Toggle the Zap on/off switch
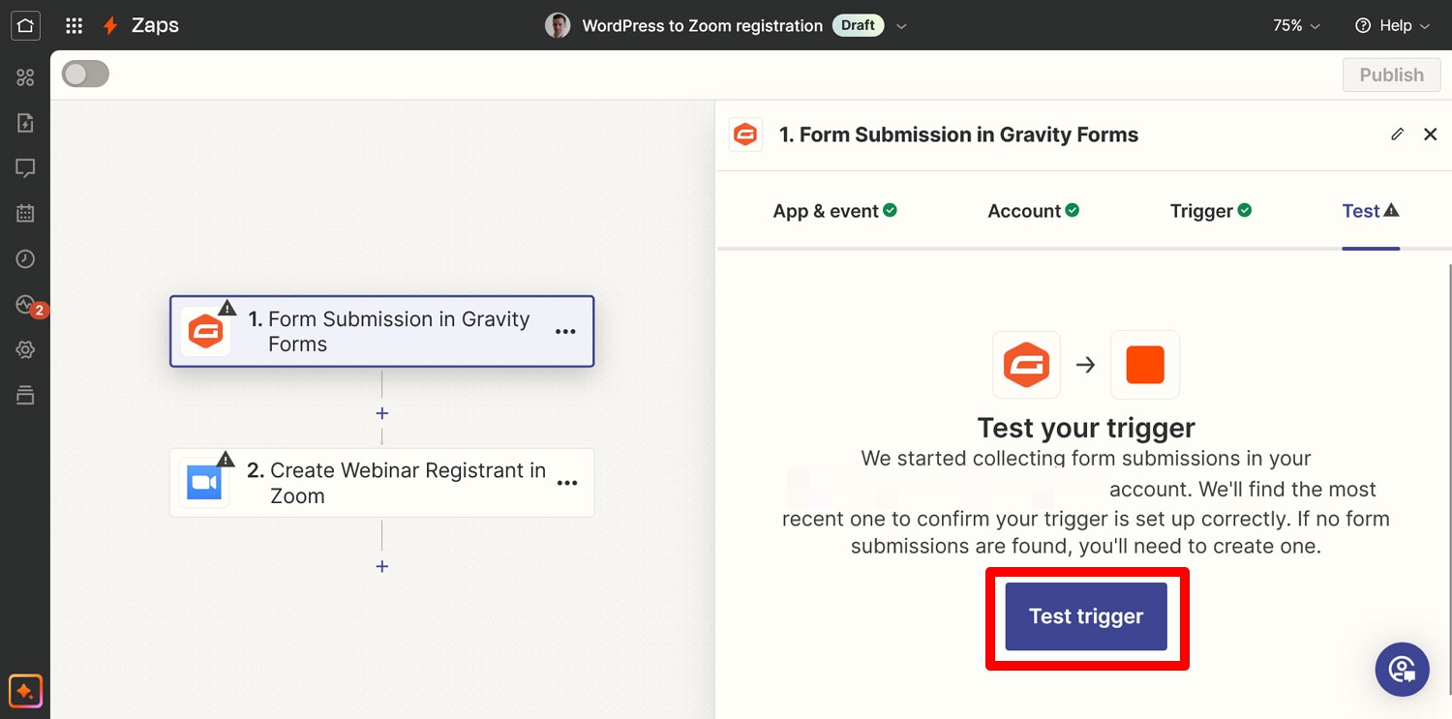 tap(85, 75)
